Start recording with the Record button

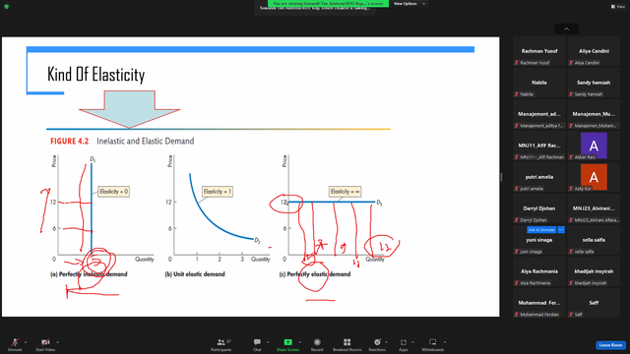[317, 344]
